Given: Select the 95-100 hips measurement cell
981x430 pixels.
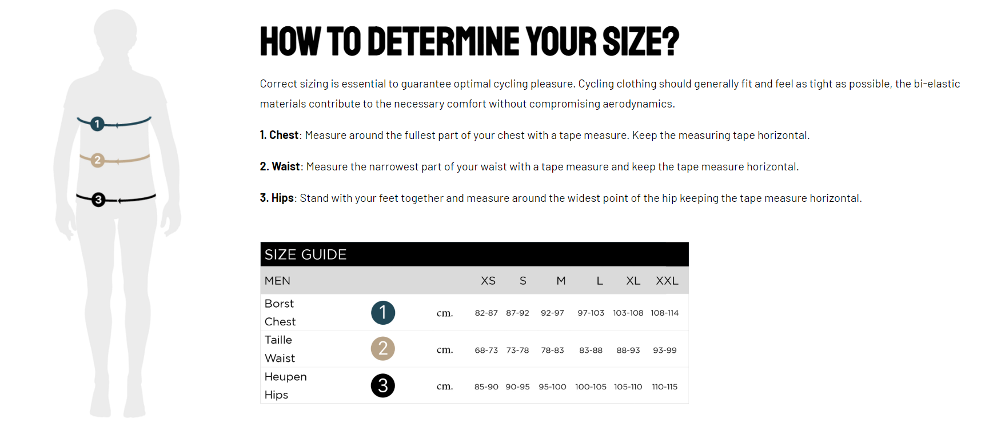Looking at the screenshot, I should (x=552, y=387).
